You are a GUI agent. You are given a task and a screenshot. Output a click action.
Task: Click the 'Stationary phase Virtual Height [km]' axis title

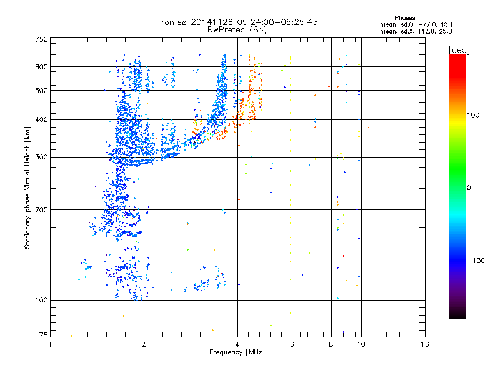(27, 187)
